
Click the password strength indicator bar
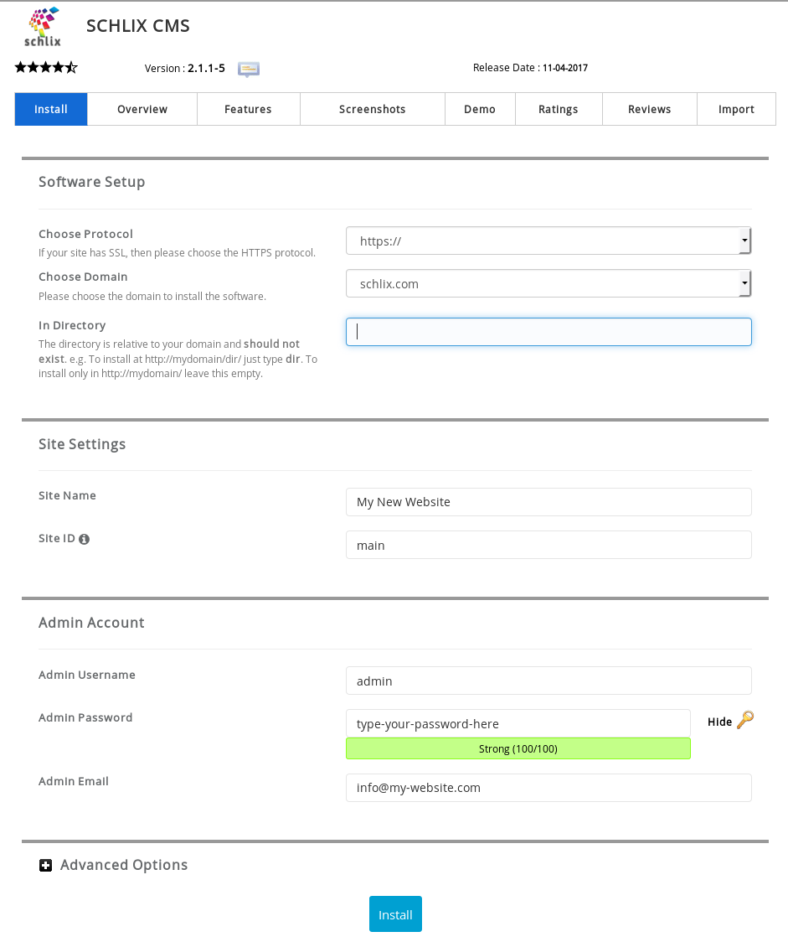point(518,748)
